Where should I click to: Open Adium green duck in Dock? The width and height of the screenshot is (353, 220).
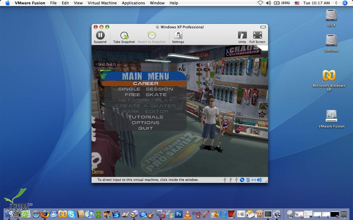(98, 214)
